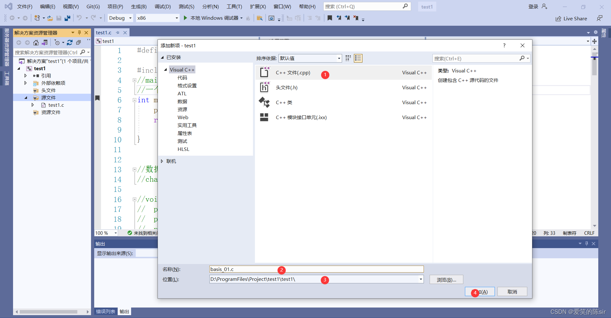The width and height of the screenshot is (611, 318).
Task: Select C++ Module Interface Unit (.ixx)
Action: [x=343, y=118]
